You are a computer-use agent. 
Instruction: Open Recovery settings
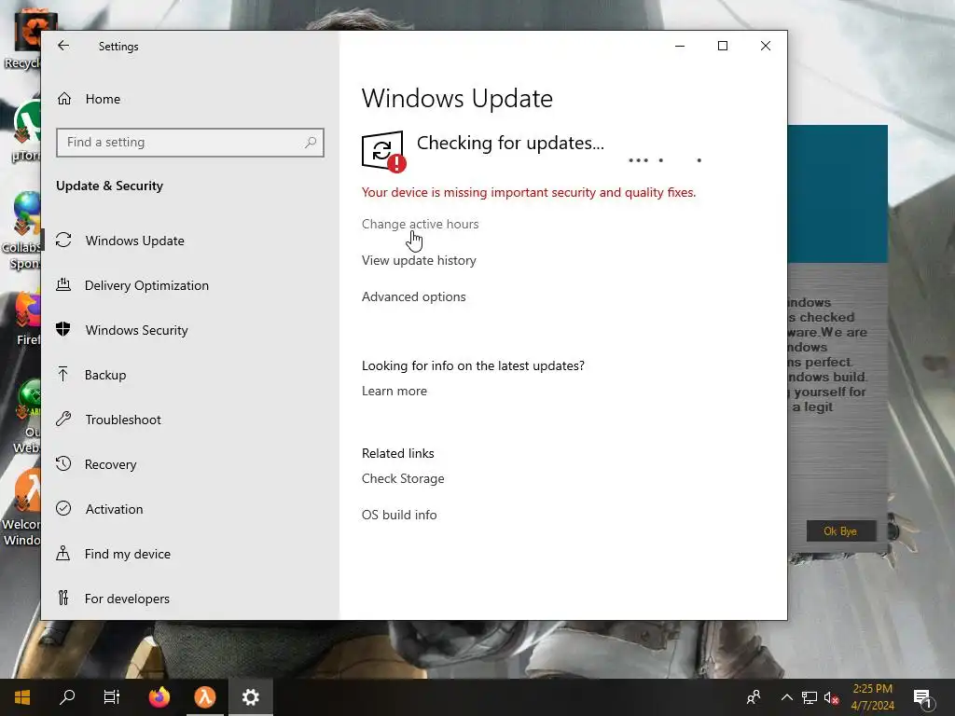tap(110, 464)
